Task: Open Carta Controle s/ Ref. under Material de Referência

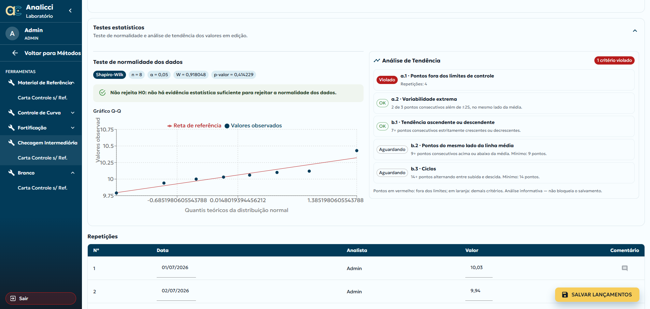Action: 42,98
